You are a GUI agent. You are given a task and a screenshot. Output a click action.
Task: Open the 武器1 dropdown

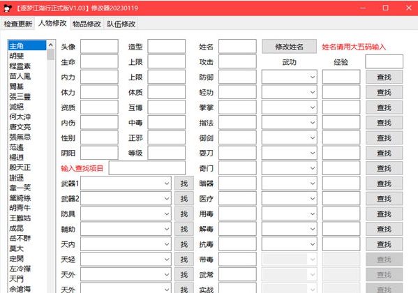coord(126,183)
